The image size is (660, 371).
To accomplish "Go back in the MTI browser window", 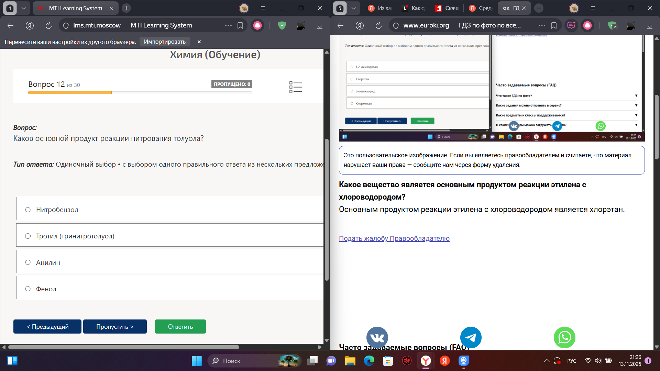I will pos(10,25).
